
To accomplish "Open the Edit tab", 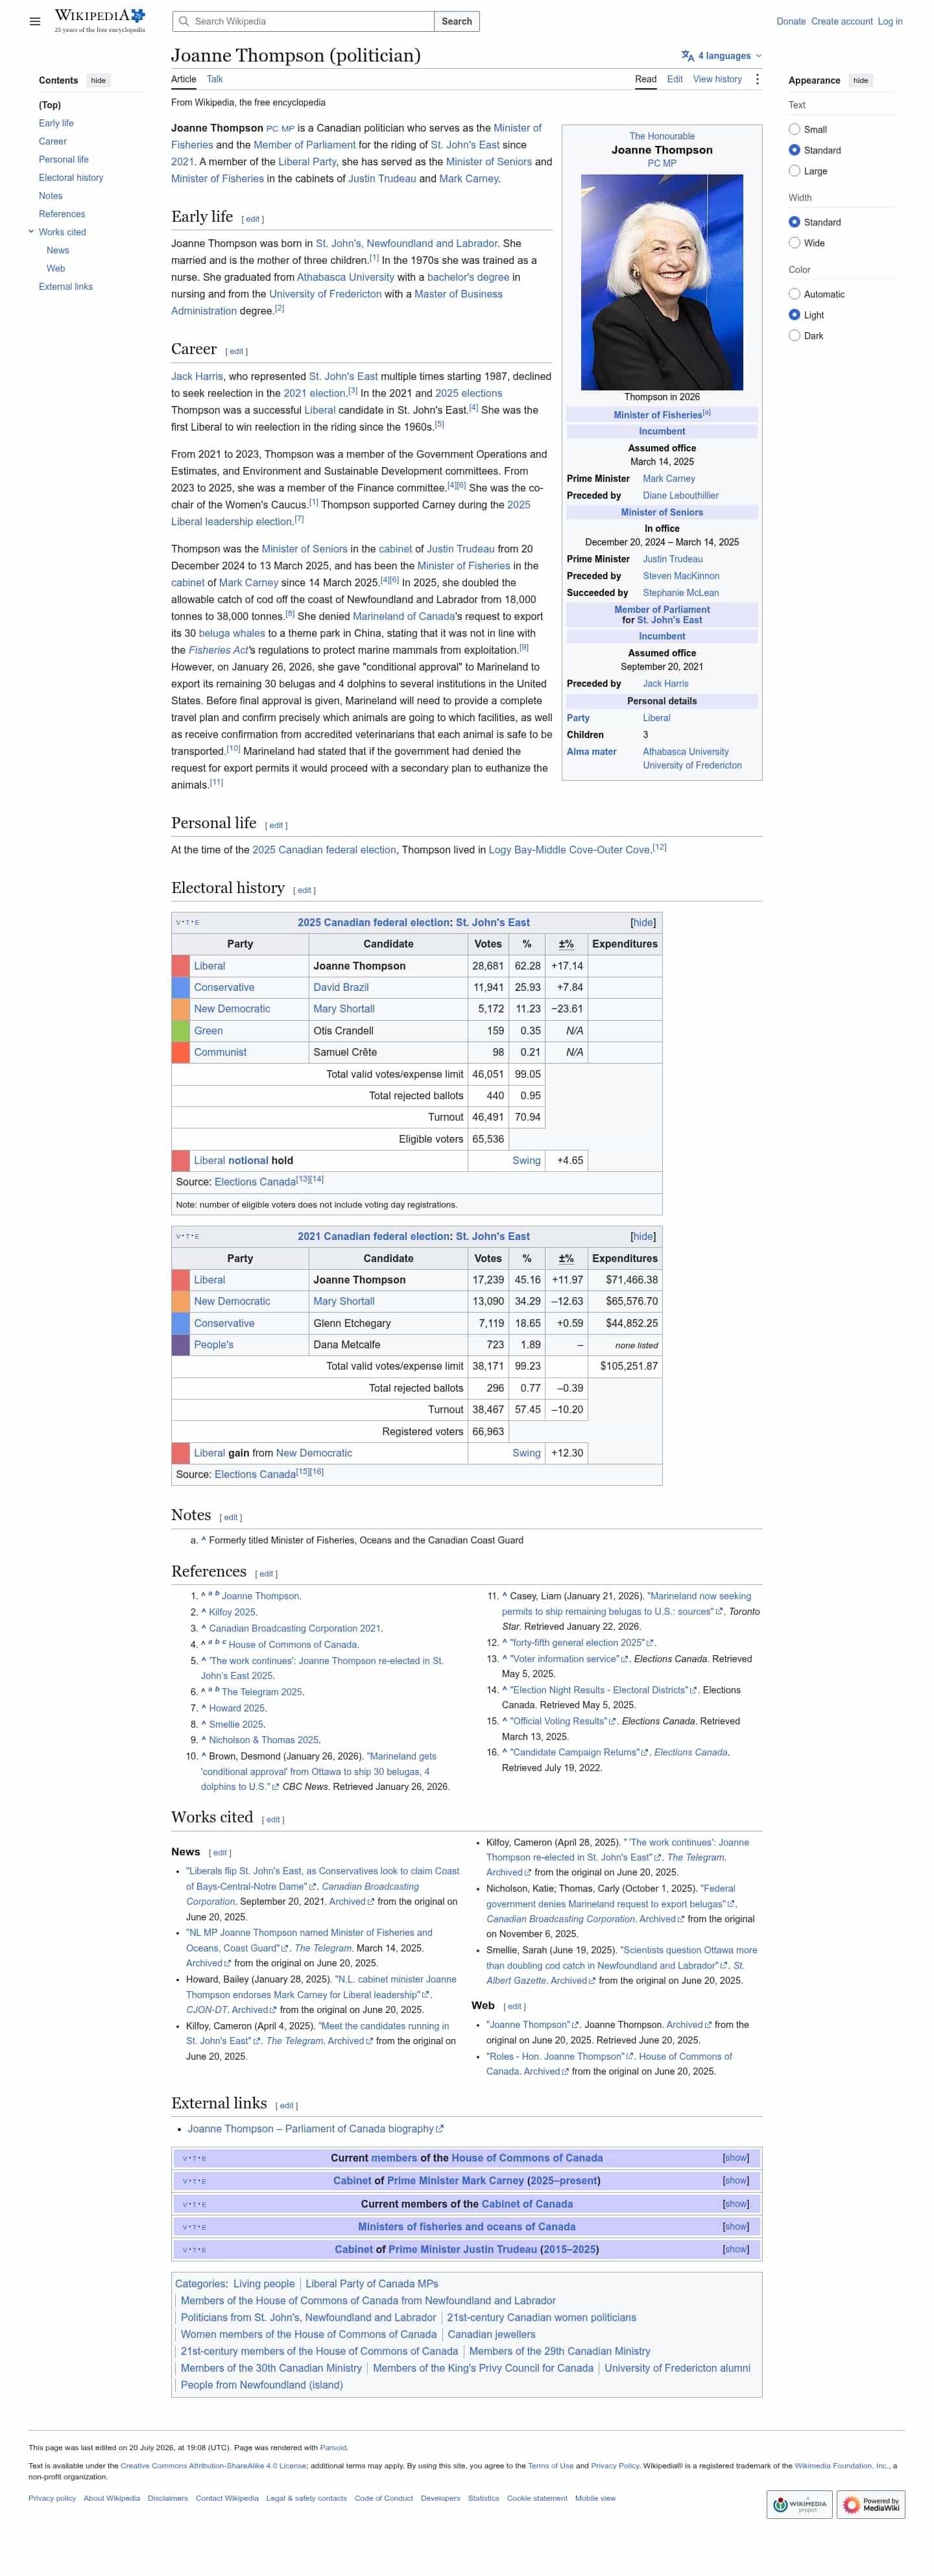I will click(x=675, y=79).
